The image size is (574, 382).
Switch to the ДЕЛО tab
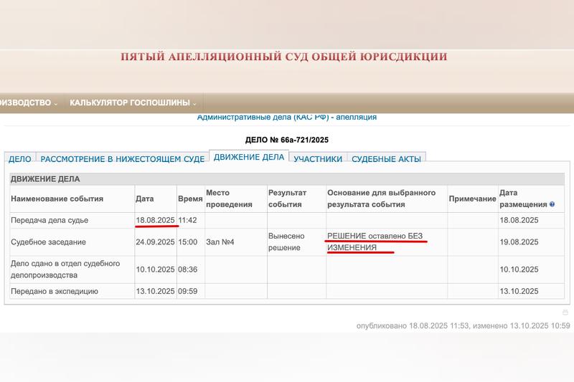coord(19,159)
